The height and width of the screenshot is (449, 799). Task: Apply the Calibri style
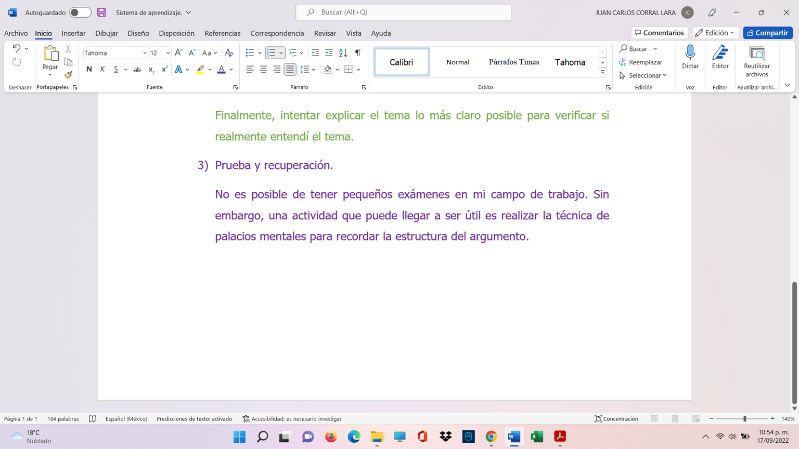coord(402,62)
